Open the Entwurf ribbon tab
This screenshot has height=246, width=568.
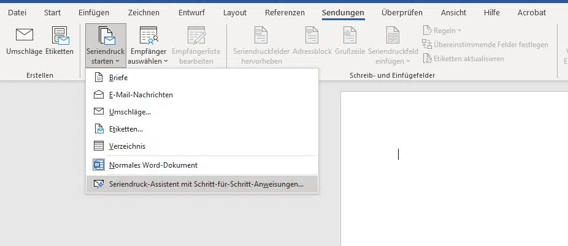point(191,13)
